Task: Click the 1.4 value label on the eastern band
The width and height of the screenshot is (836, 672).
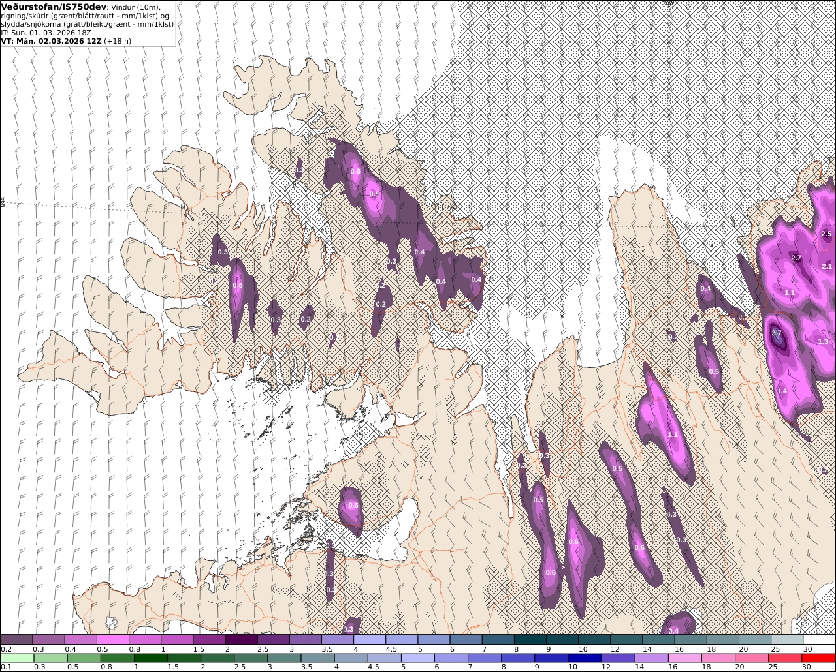Action: click(x=782, y=391)
